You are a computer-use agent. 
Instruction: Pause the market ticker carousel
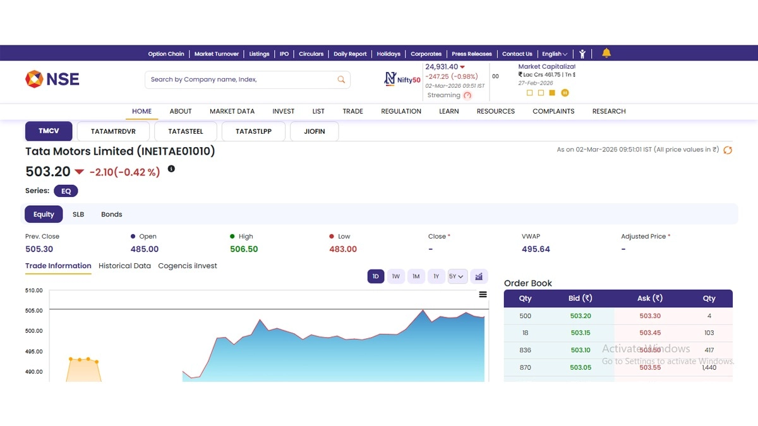pos(565,93)
